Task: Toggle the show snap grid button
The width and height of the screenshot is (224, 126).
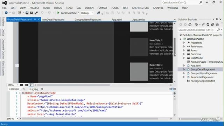Action: [x=22, y=85]
